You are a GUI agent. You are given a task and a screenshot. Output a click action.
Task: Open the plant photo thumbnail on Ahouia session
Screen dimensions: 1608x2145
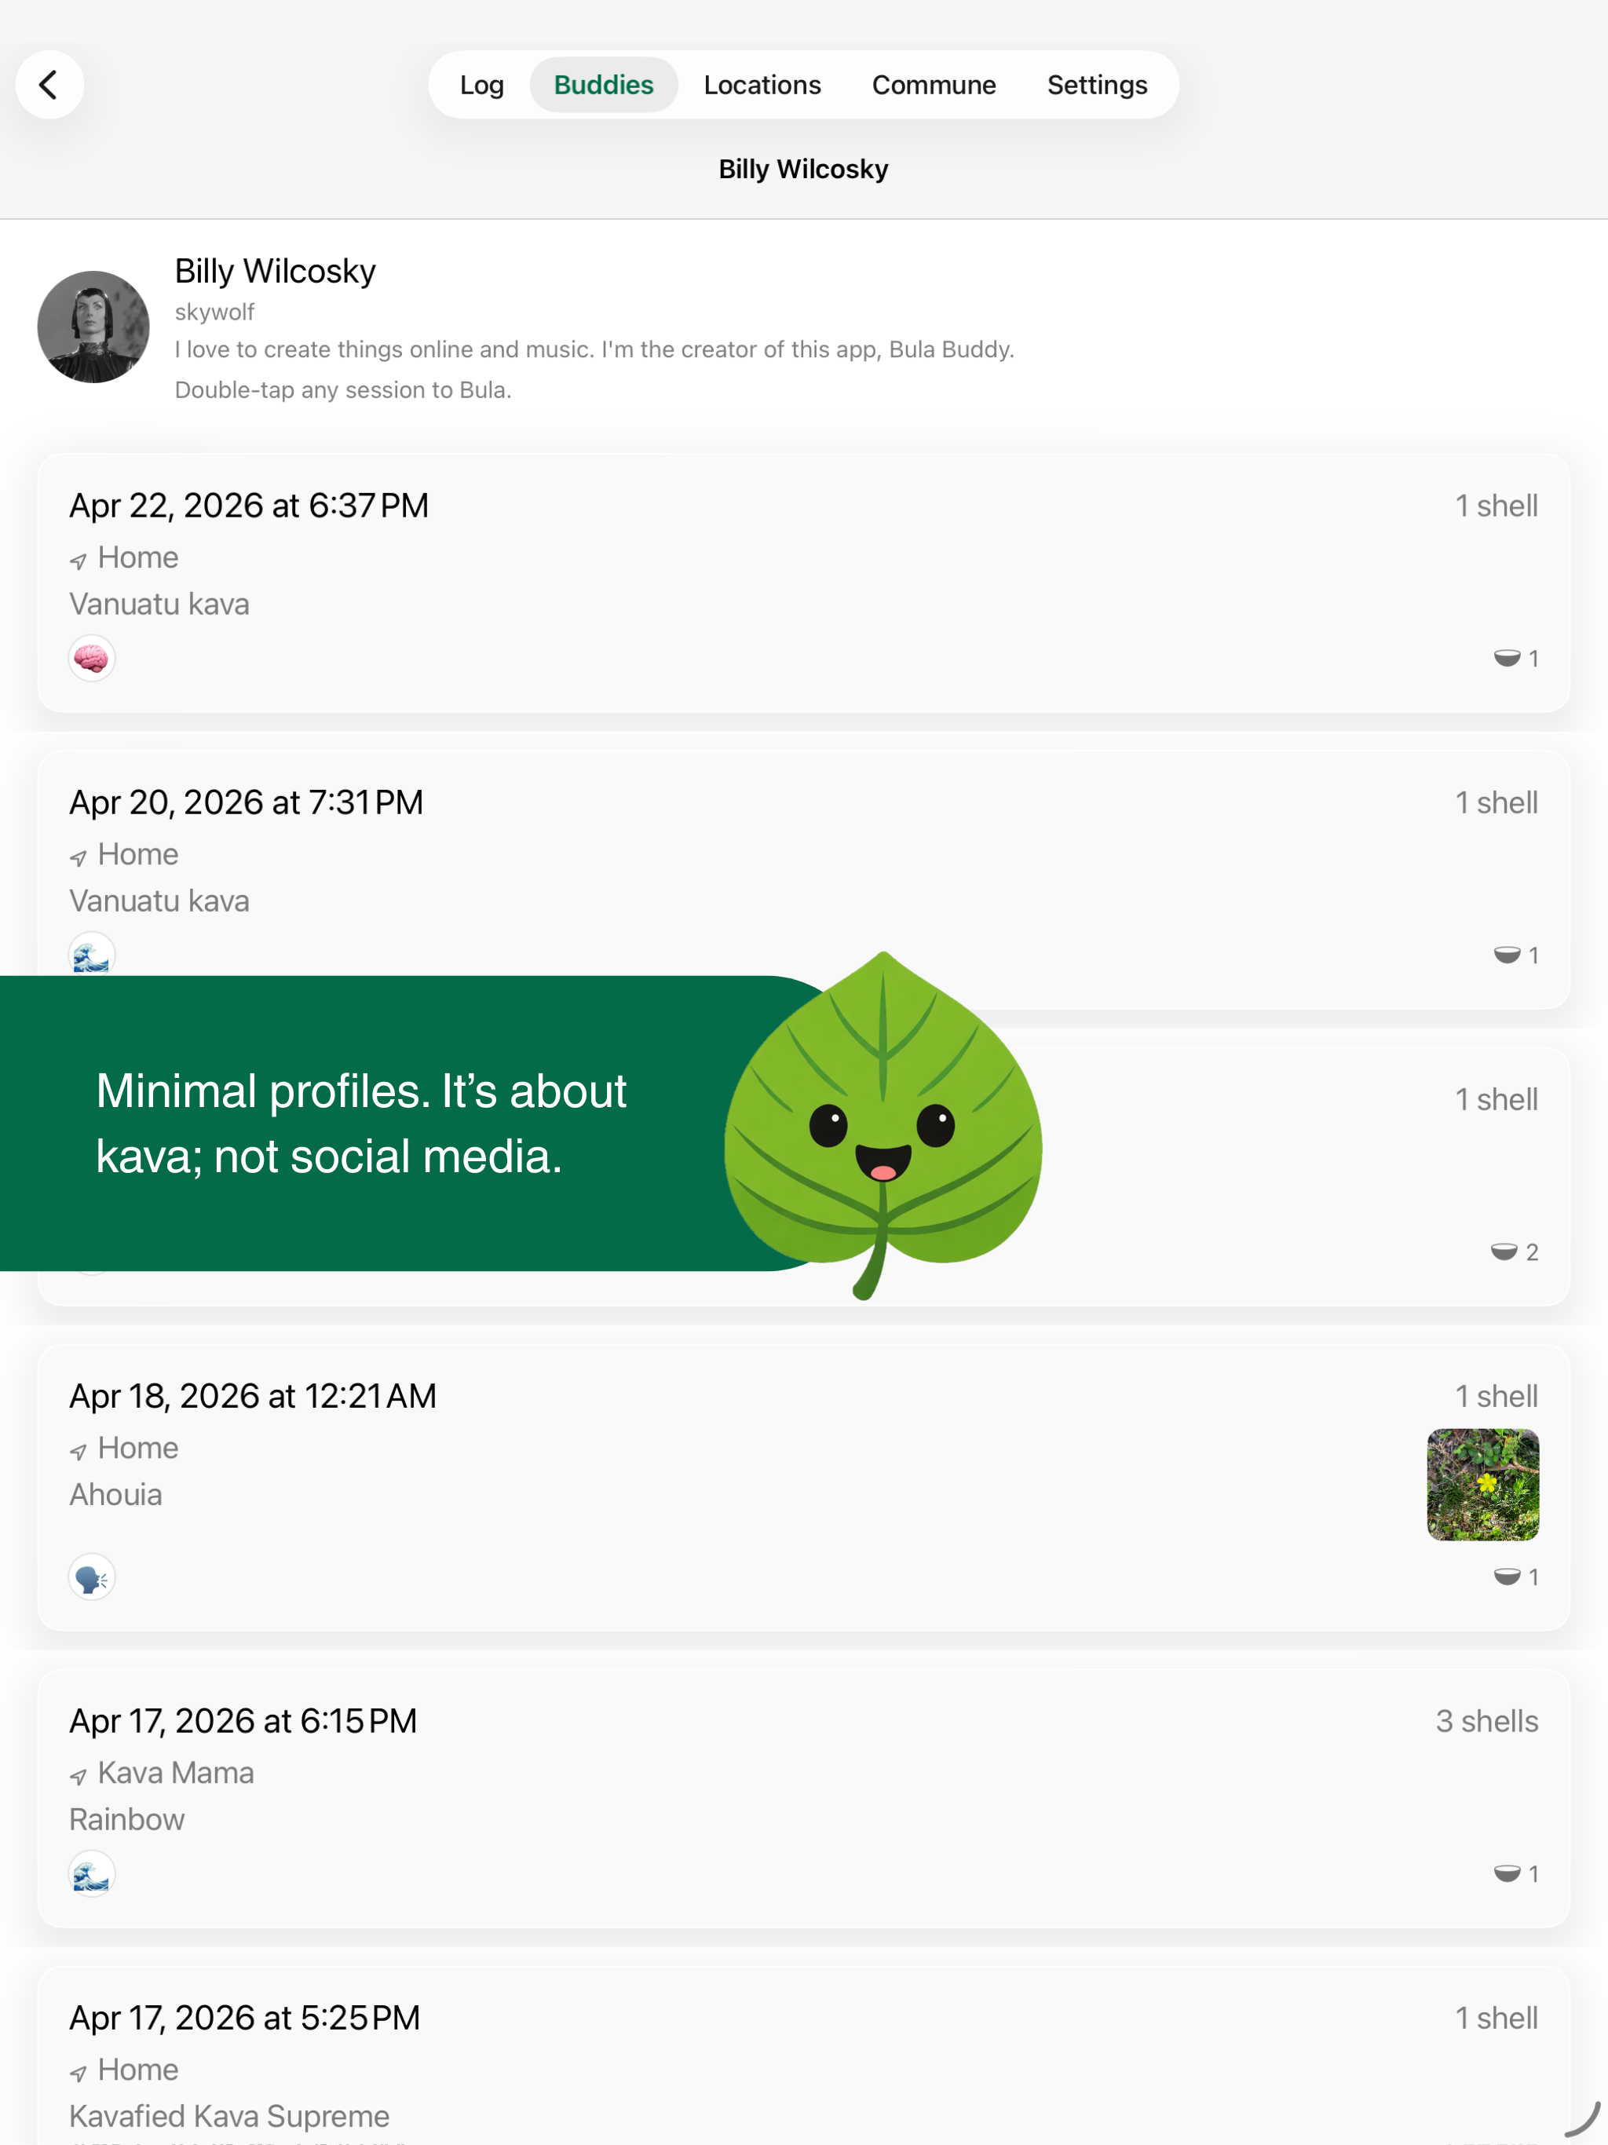point(1483,1484)
